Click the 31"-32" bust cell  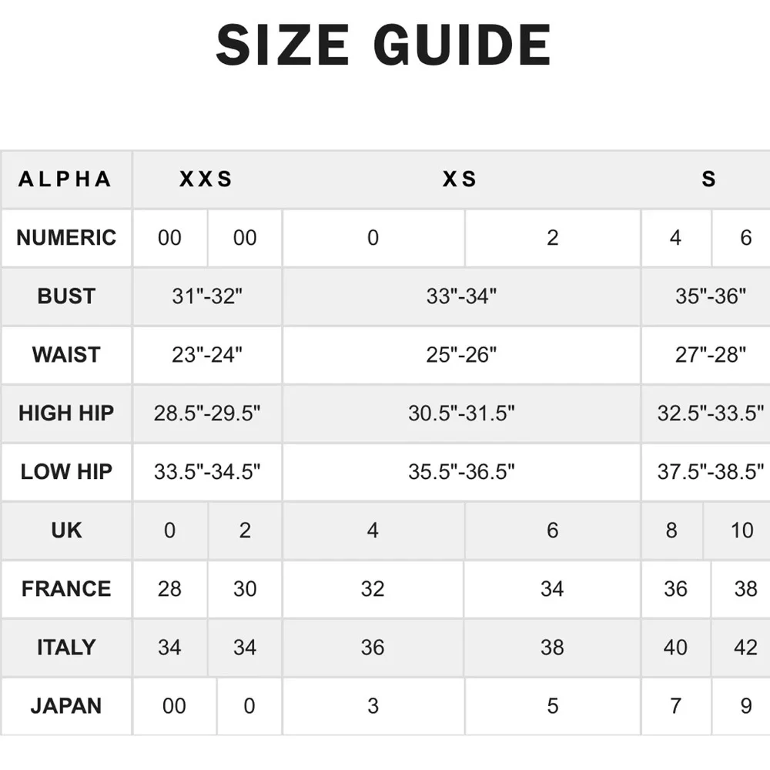[x=207, y=296]
